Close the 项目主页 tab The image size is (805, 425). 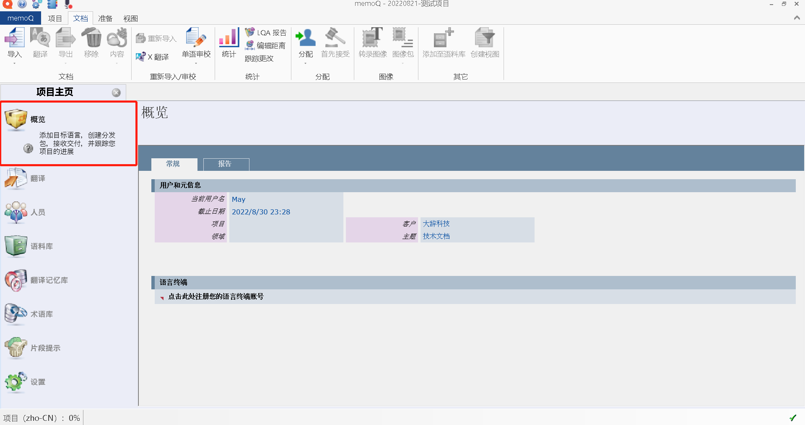pyautogui.click(x=116, y=93)
